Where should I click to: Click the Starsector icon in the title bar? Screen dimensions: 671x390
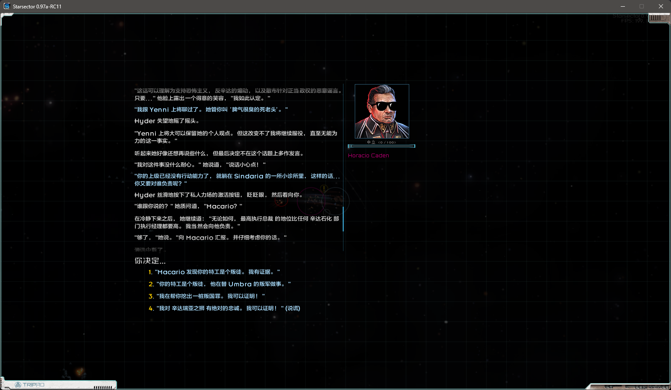tap(7, 6)
